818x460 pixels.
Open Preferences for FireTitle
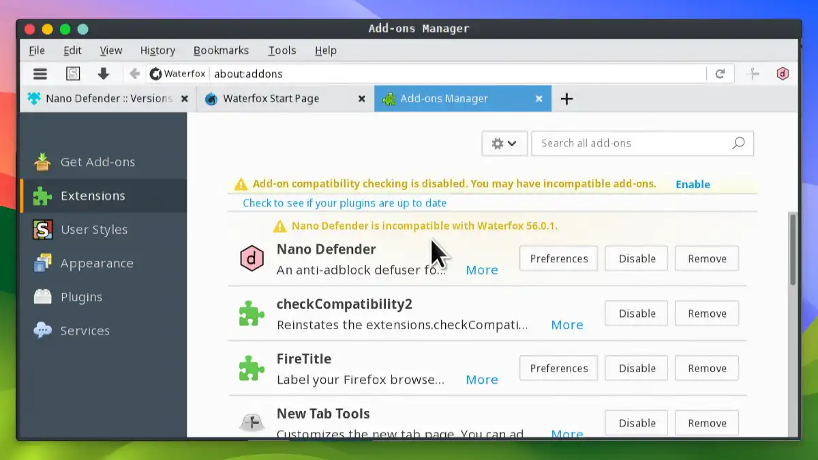click(x=558, y=368)
